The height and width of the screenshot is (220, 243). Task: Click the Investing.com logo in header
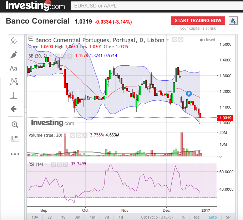click(35, 5)
